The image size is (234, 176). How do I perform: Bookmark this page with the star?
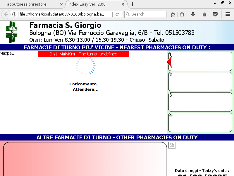pos(173,14)
